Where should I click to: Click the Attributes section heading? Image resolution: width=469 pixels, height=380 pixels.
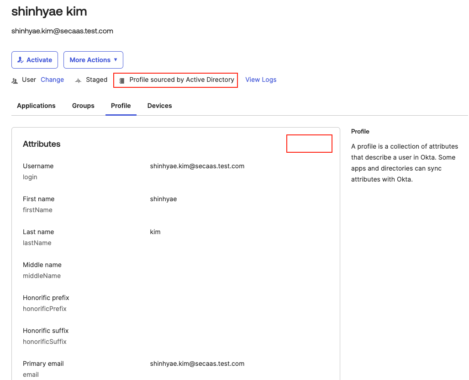click(42, 144)
